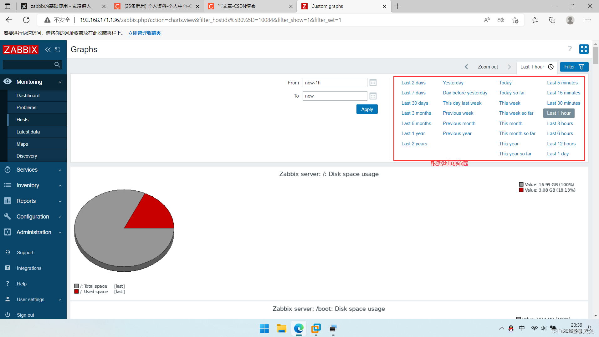
Task: Click Microsoft Edge taskbar icon
Action: (299, 328)
